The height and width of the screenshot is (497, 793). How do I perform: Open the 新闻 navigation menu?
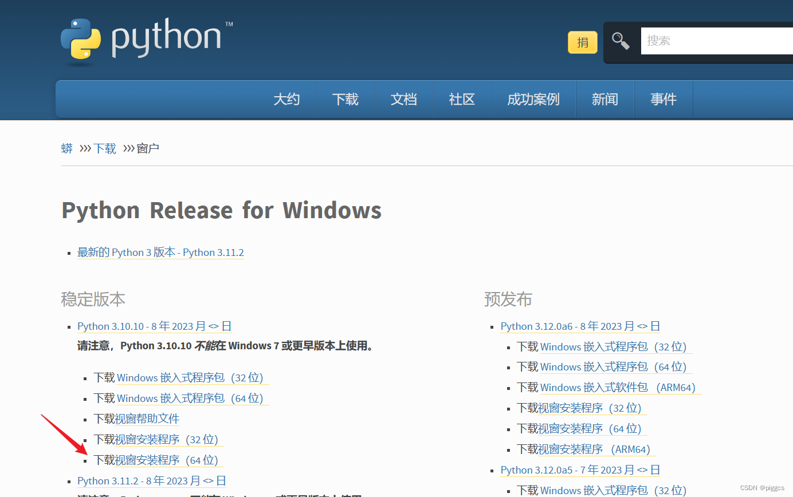[x=605, y=99]
